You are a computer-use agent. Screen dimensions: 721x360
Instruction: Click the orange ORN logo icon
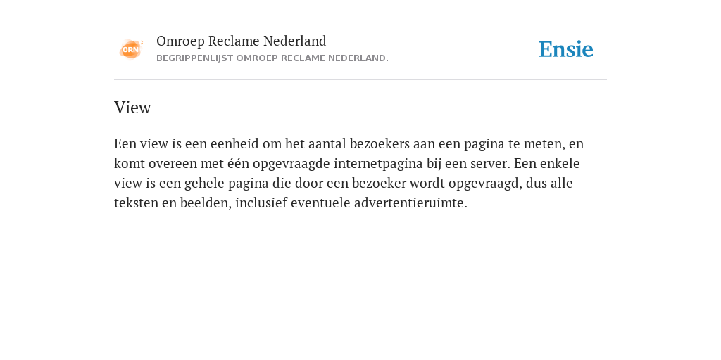[131, 49]
